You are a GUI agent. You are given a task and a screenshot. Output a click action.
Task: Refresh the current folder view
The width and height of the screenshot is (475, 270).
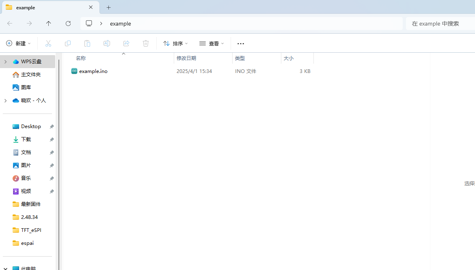click(x=68, y=24)
